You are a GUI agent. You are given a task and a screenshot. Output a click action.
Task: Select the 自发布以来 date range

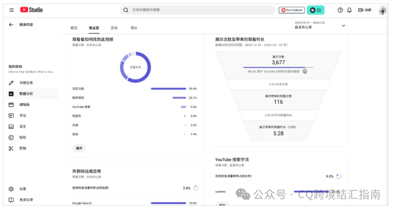point(303,27)
